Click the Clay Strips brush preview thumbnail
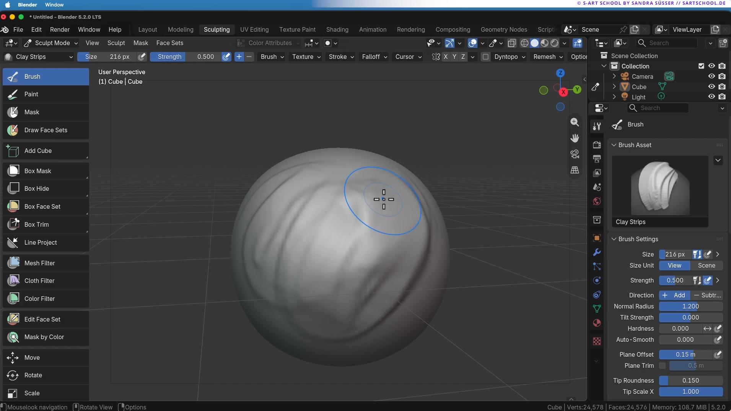 point(660,187)
